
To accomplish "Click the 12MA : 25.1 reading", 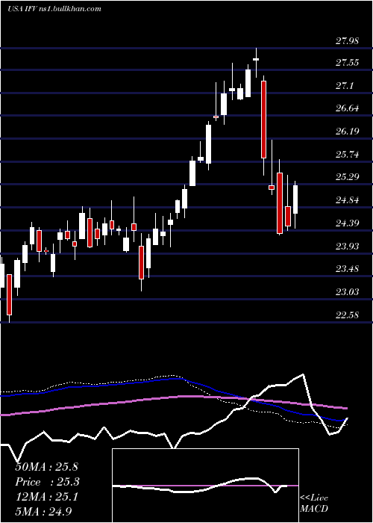I will (46, 497).
